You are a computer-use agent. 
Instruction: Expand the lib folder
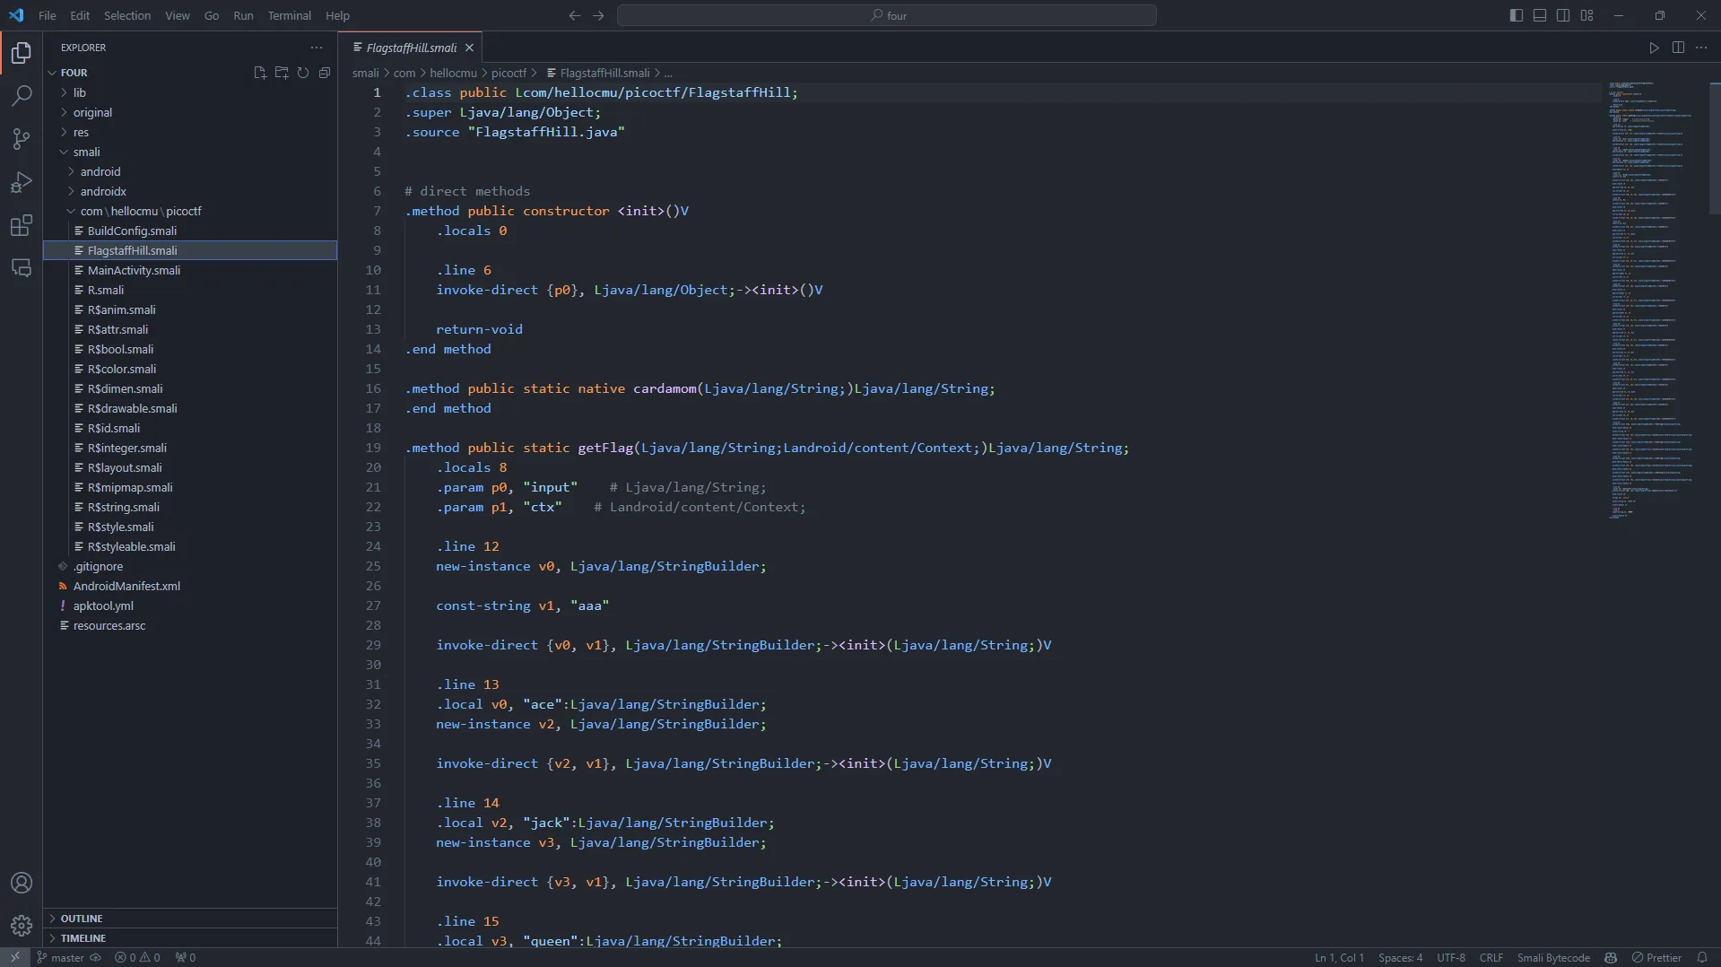point(190,92)
